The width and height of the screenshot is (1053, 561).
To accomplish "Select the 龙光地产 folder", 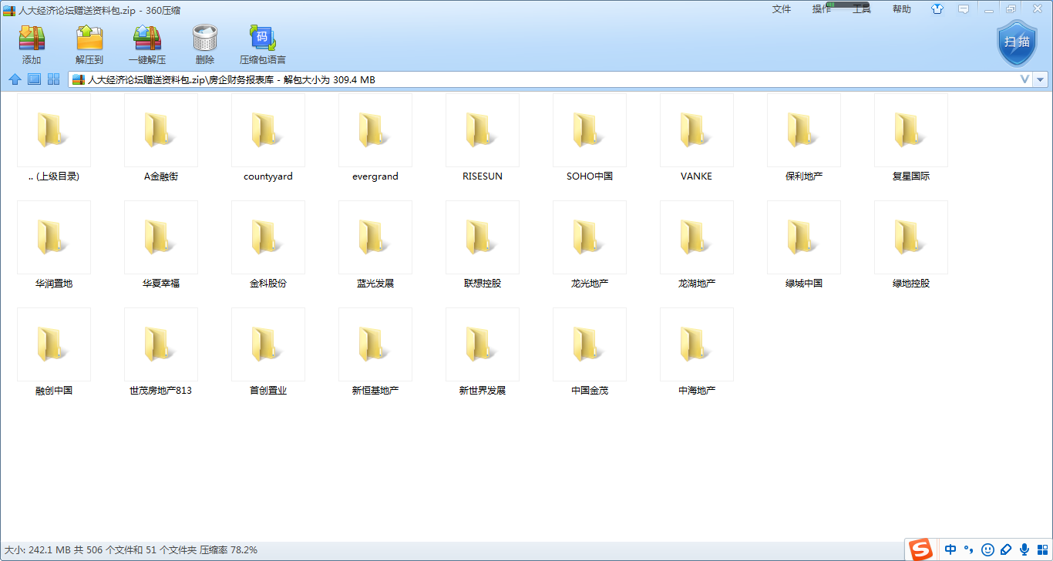I will [589, 245].
